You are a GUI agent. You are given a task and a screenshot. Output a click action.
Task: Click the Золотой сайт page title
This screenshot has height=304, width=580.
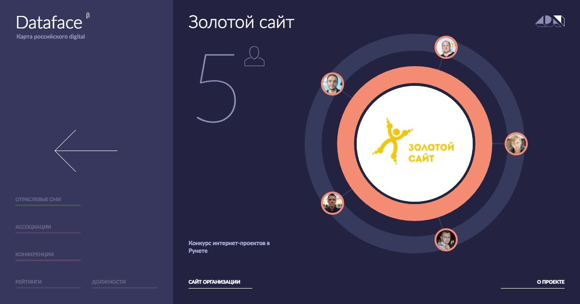[241, 22]
